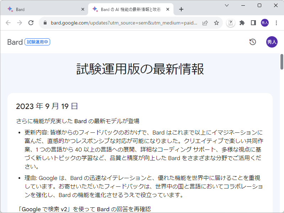
Task: Open the Extensions puzzle menu
Action: (x=242, y=23)
